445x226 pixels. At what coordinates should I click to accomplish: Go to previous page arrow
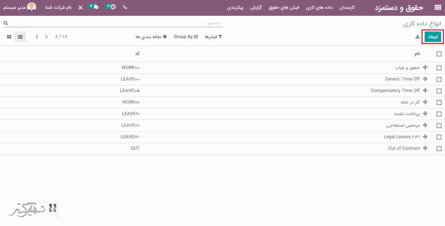(x=37, y=37)
